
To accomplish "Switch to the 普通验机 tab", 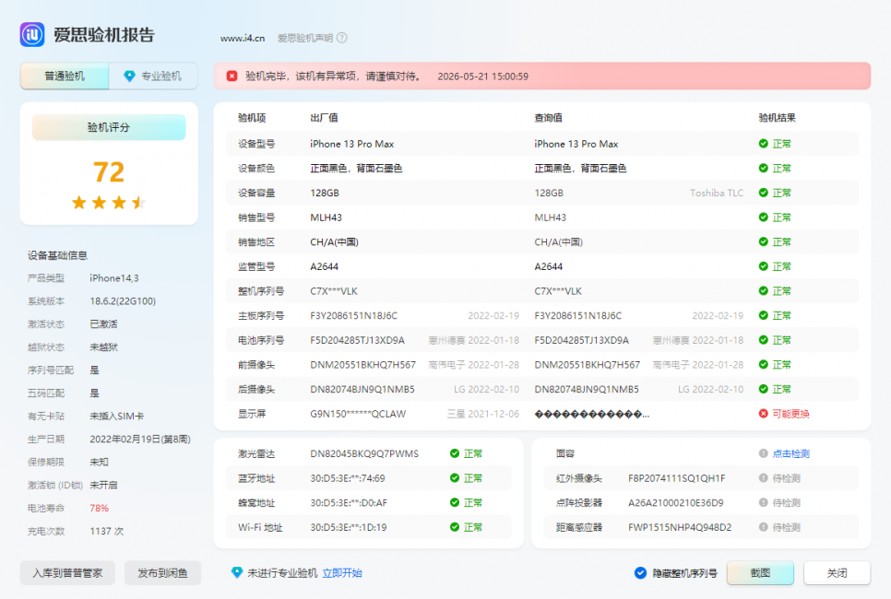I will tap(65, 76).
